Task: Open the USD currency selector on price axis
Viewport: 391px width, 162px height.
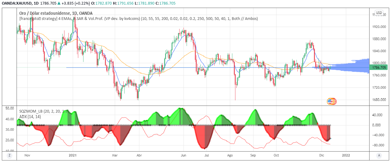Action: [x=379, y=13]
